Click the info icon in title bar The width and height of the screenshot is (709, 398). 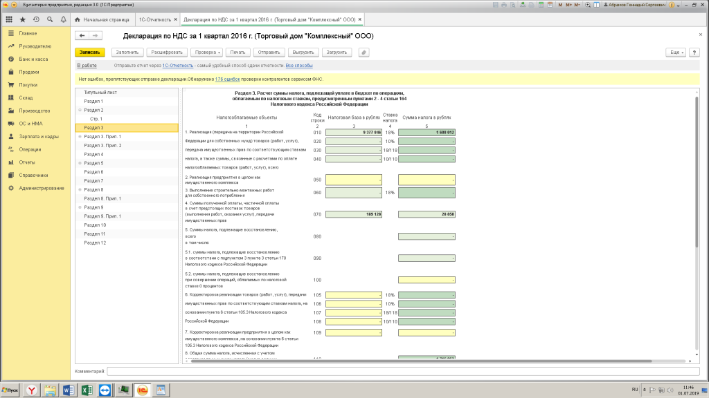pyautogui.click(x=672, y=5)
